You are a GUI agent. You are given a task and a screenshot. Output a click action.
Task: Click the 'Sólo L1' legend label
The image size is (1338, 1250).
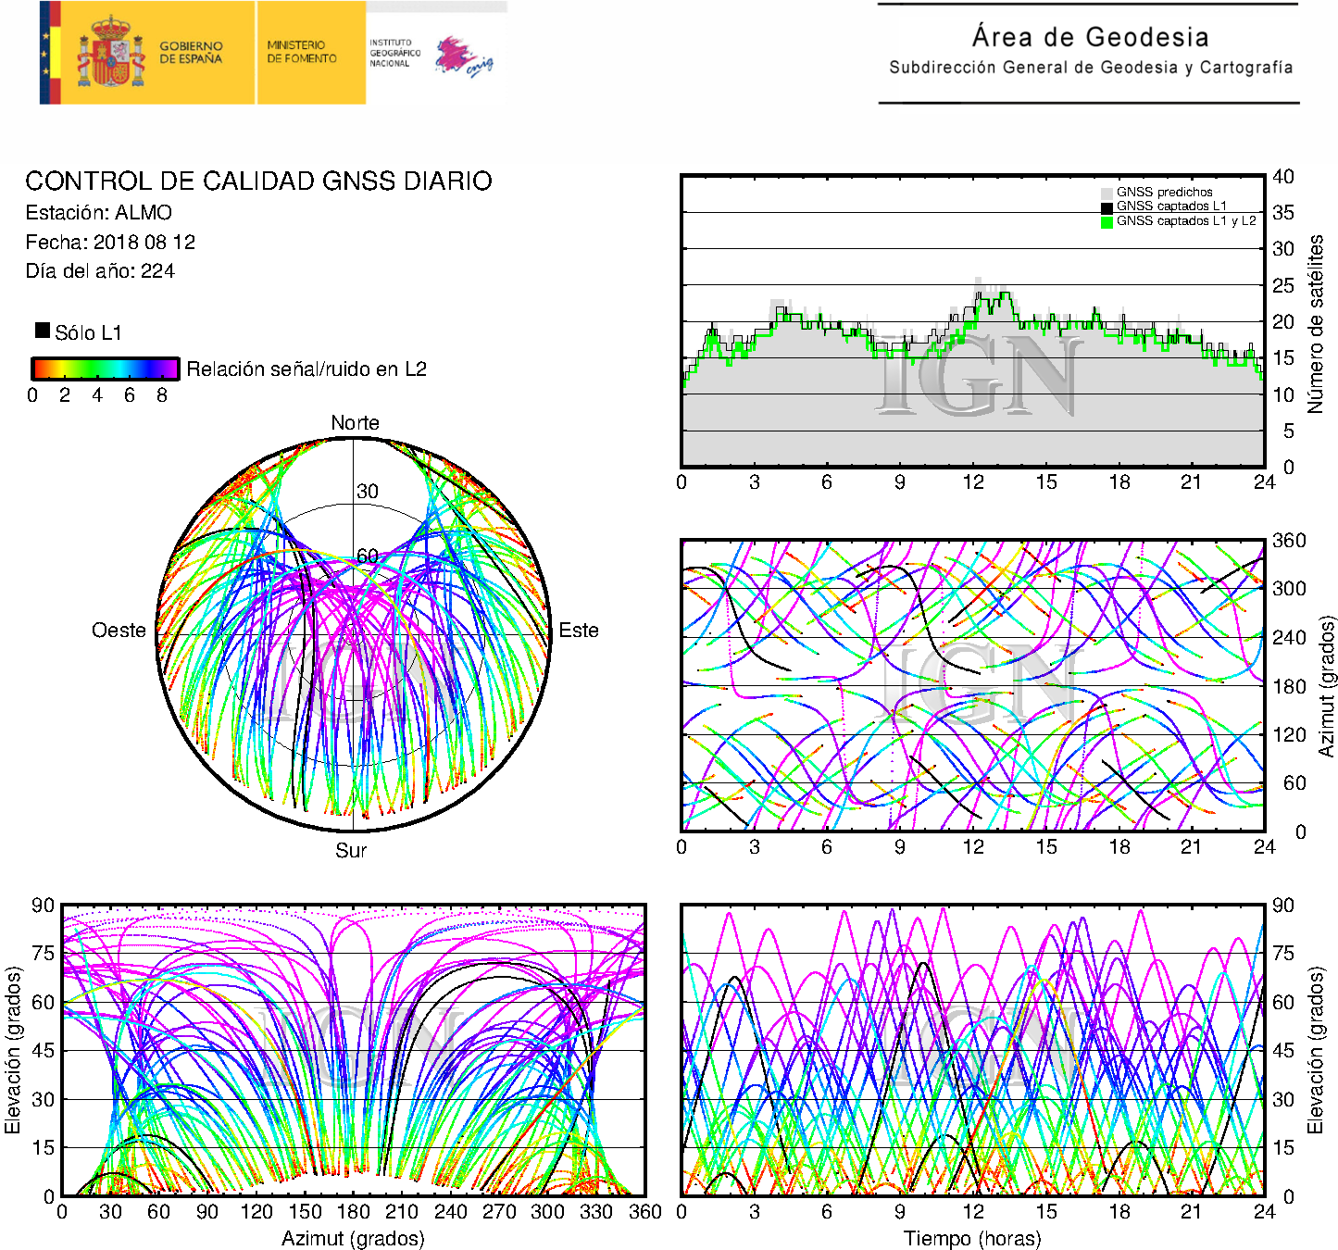(88, 332)
